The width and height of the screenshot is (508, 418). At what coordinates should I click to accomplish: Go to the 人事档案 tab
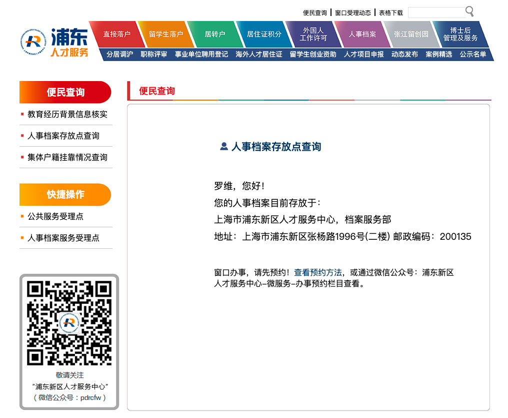click(x=362, y=34)
